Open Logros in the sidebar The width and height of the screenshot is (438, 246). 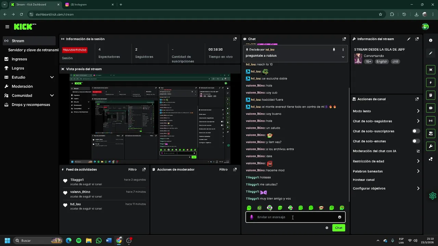point(29,68)
